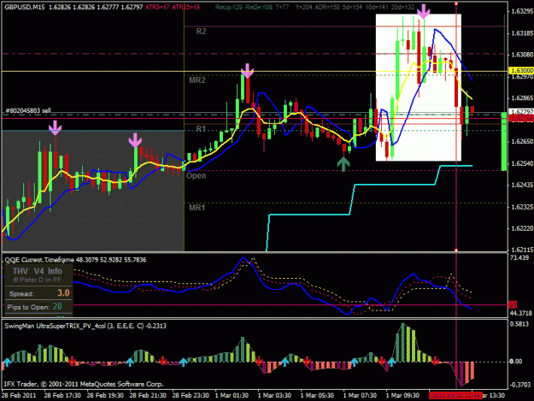Screen dimensions: 534x401
Task: Click the 1 Mar 07:30 time label
Action: (x=360, y=395)
